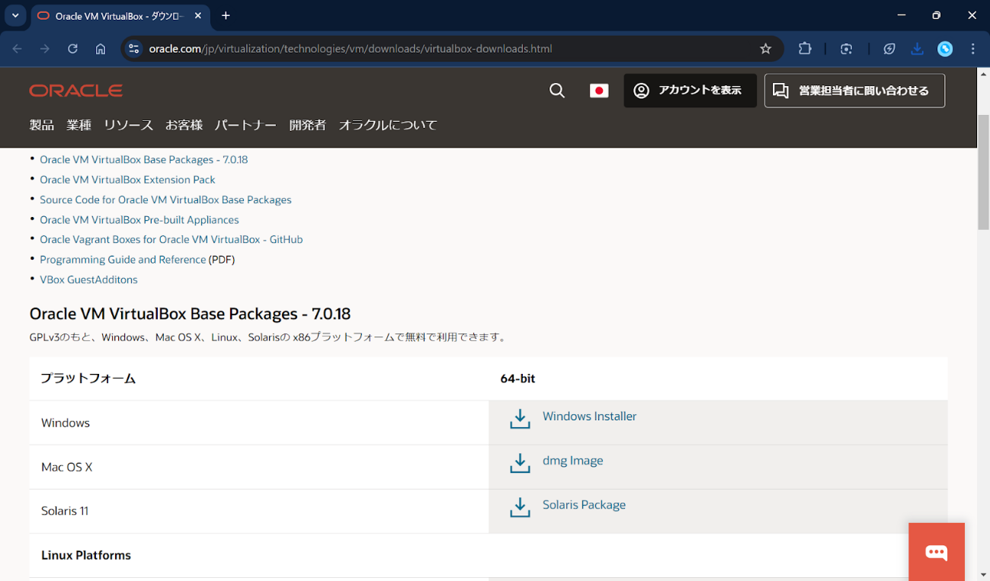Open the 製品 menu

click(42, 125)
